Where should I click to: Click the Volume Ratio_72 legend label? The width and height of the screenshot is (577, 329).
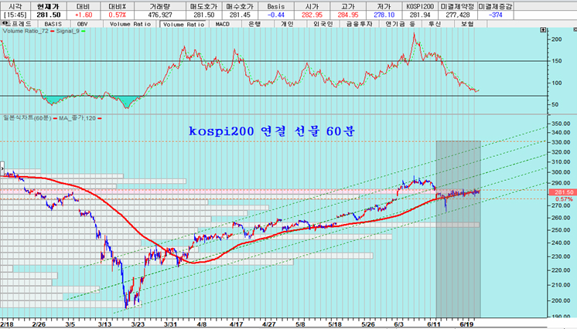[x=26, y=31]
